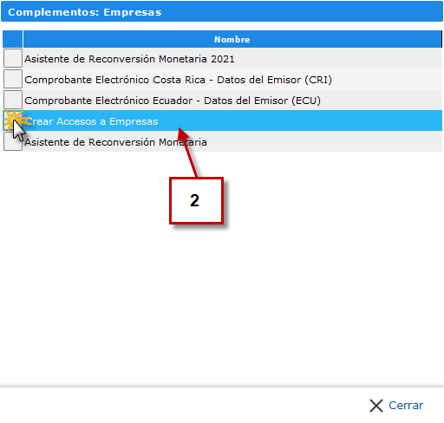Click the blank header cell left of Nombre
This screenshot has height=423, width=444.
pyautogui.click(x=12, y=39)
